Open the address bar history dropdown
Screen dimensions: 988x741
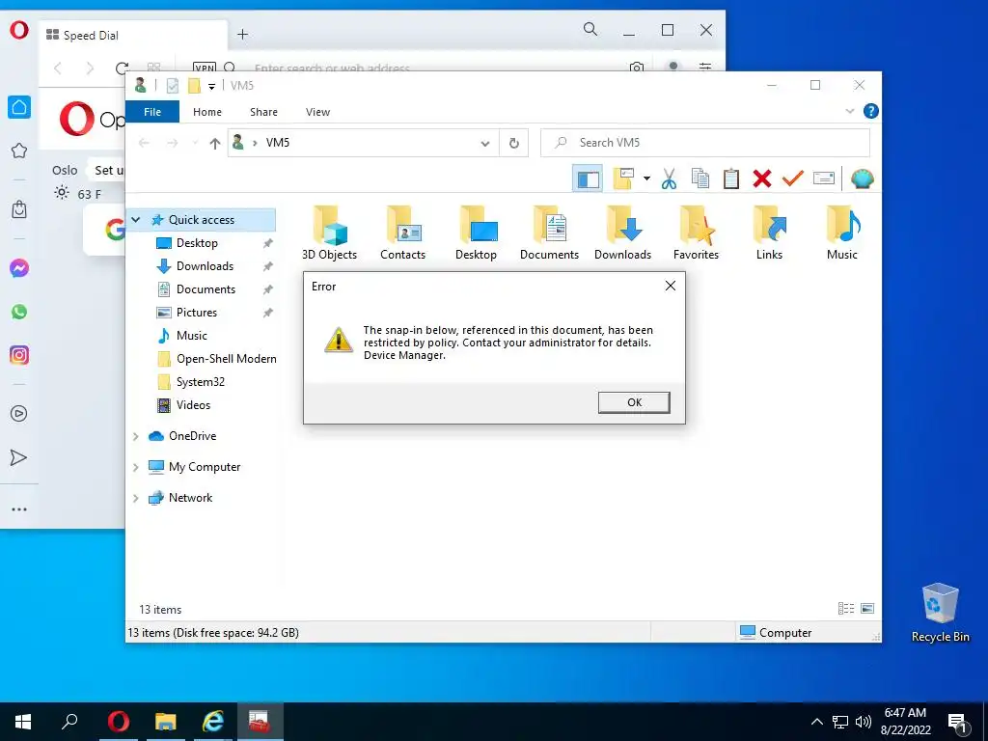click(x=485, y=144)
